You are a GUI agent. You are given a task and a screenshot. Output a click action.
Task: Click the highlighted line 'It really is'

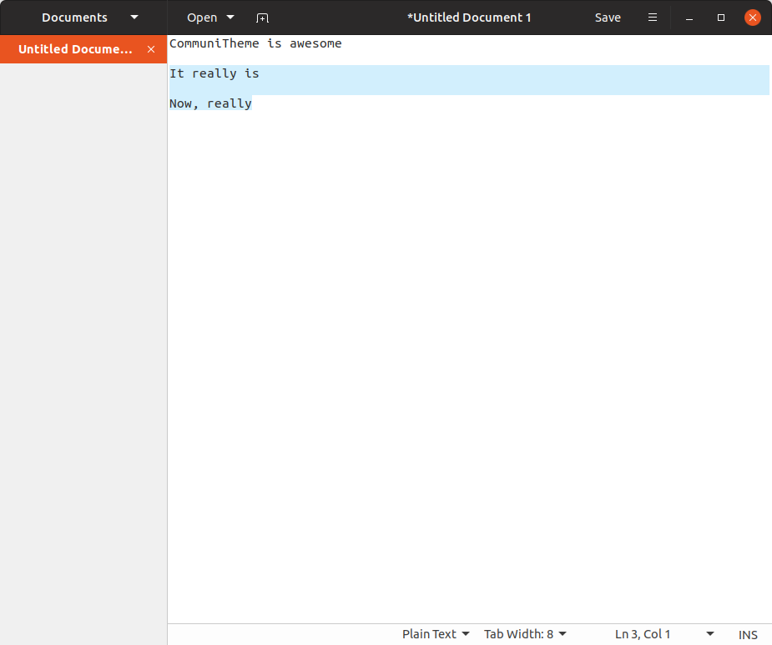(214, 73)
